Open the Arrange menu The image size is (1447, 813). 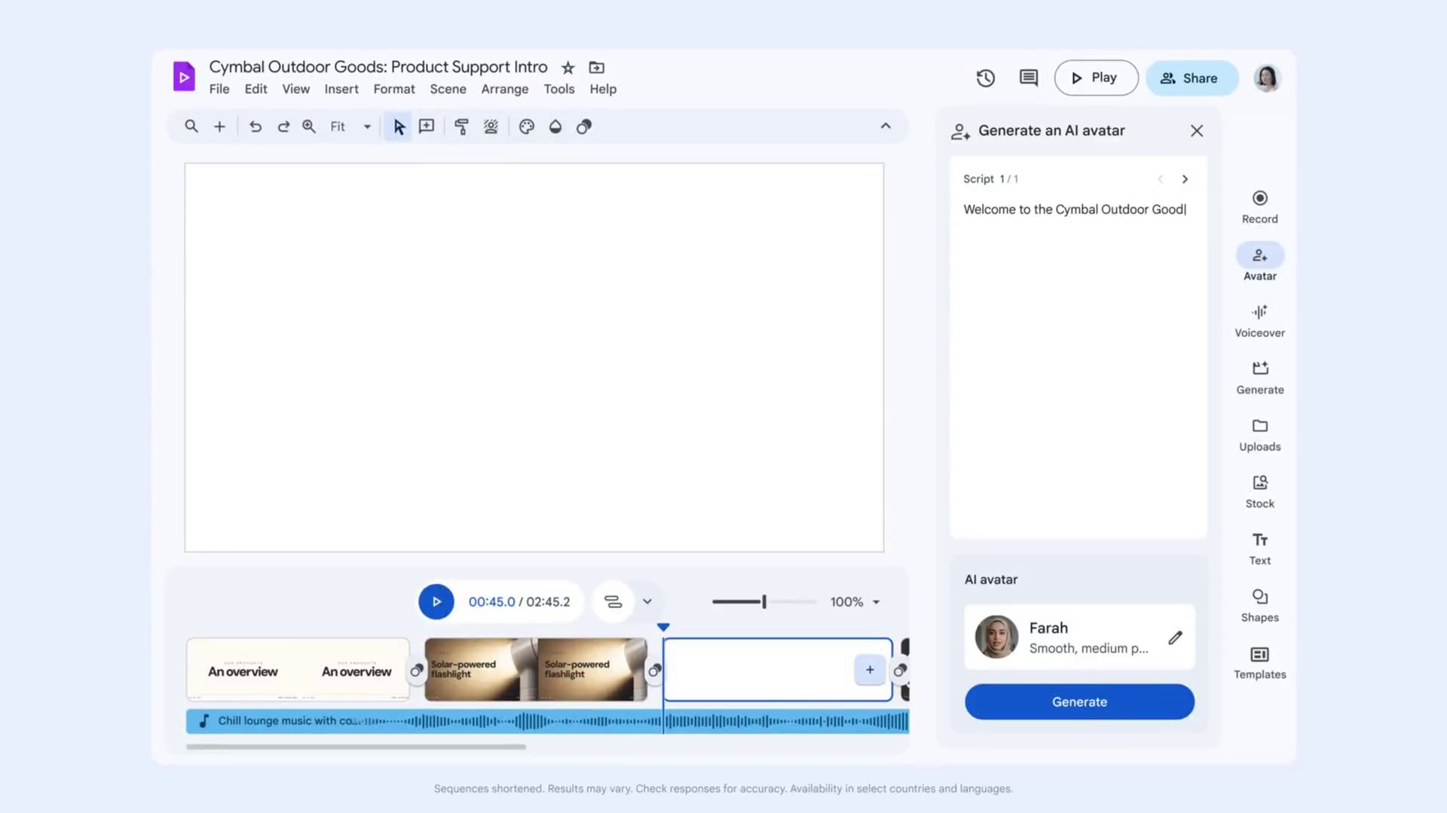pyautogui.click(x=505, y=89)
